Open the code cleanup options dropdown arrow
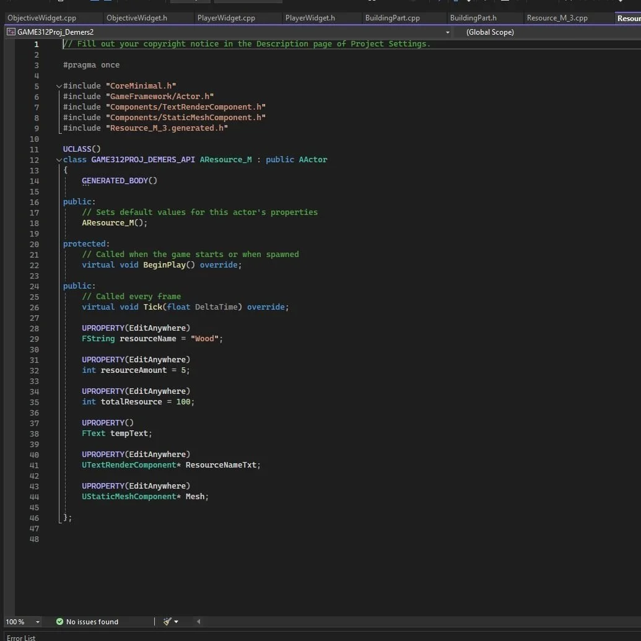 coord(176,621)
